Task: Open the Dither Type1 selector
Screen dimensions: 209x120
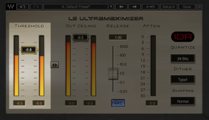Action: [x=183, y=80]
